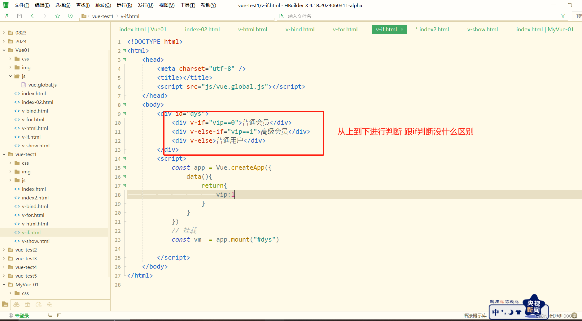Click the outline list status bar icon
Viewport: 582px width, 321px height.
point(50,315)
